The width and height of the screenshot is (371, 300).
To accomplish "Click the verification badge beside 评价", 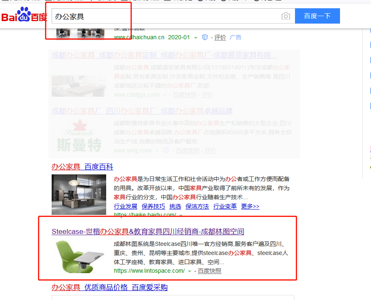I will pos(205,38).
